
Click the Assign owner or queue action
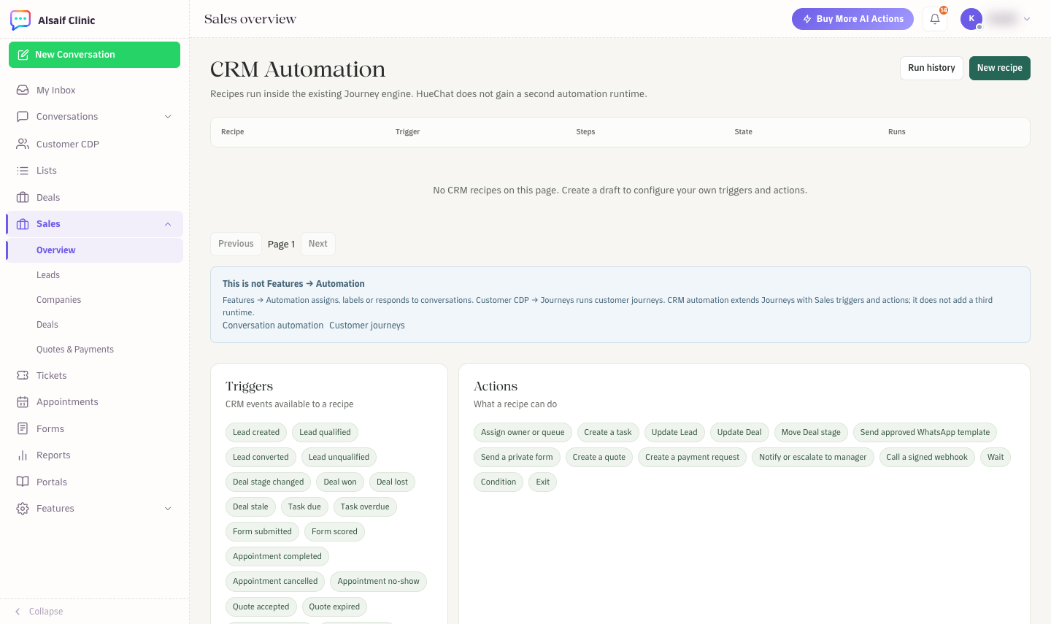(x=523, y=432)
